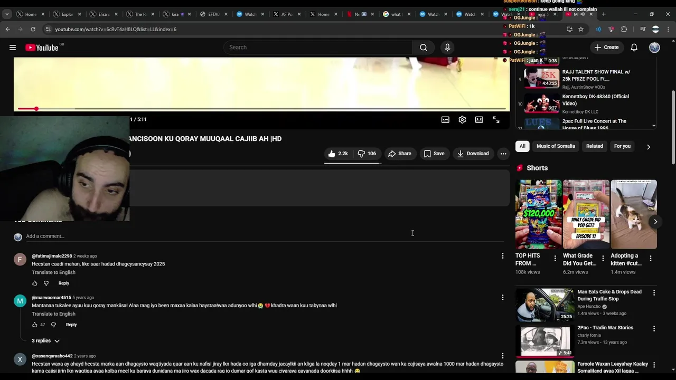Reload the page in browser
Image resolution: width=676 pixels, height=380 pixels.
coord(33,29)
